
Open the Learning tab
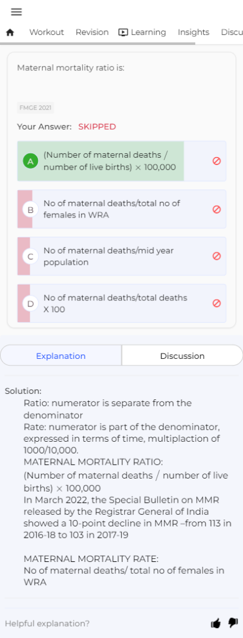click(x=142, y=32)
